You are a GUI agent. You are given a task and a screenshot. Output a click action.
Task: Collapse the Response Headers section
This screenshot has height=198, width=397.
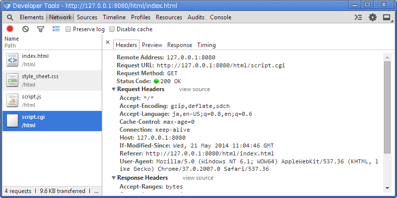(x=114, y=178)
